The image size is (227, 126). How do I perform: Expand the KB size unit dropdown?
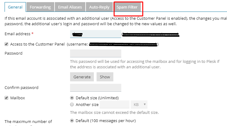pos(139,105)
